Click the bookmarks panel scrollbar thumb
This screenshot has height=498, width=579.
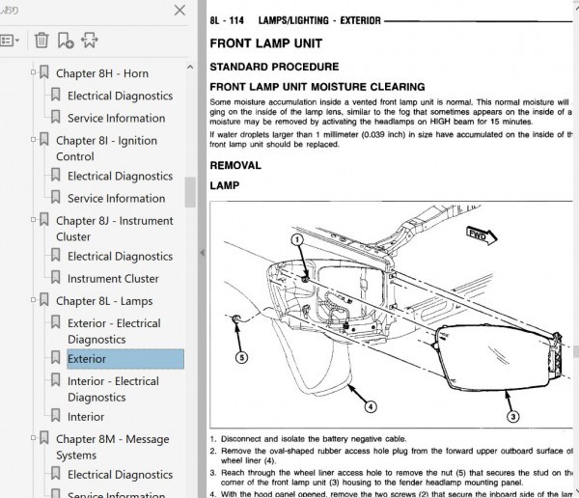tap(190, 192)
